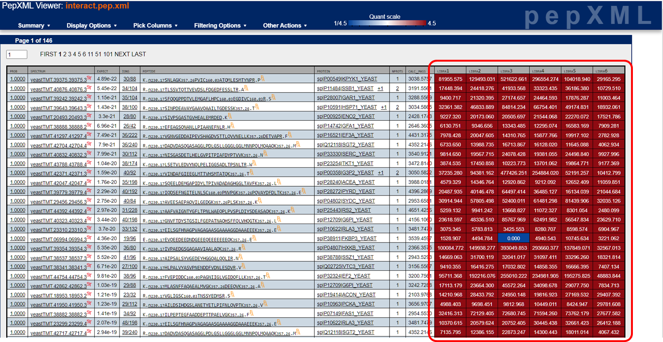Click the LAST page link
This screenshot has height=342, width=663.
point(139,54)
